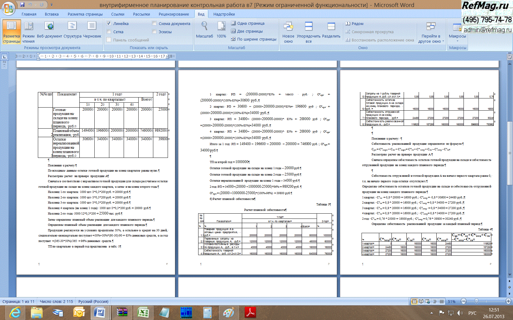Set zoom to 100% icon

[221, 29]
